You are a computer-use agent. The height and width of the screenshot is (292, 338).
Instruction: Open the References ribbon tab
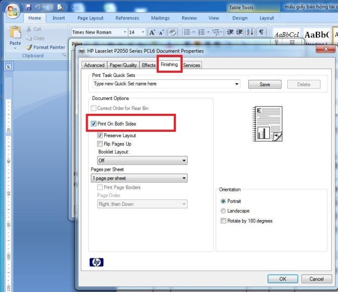(x=127, y=18)
